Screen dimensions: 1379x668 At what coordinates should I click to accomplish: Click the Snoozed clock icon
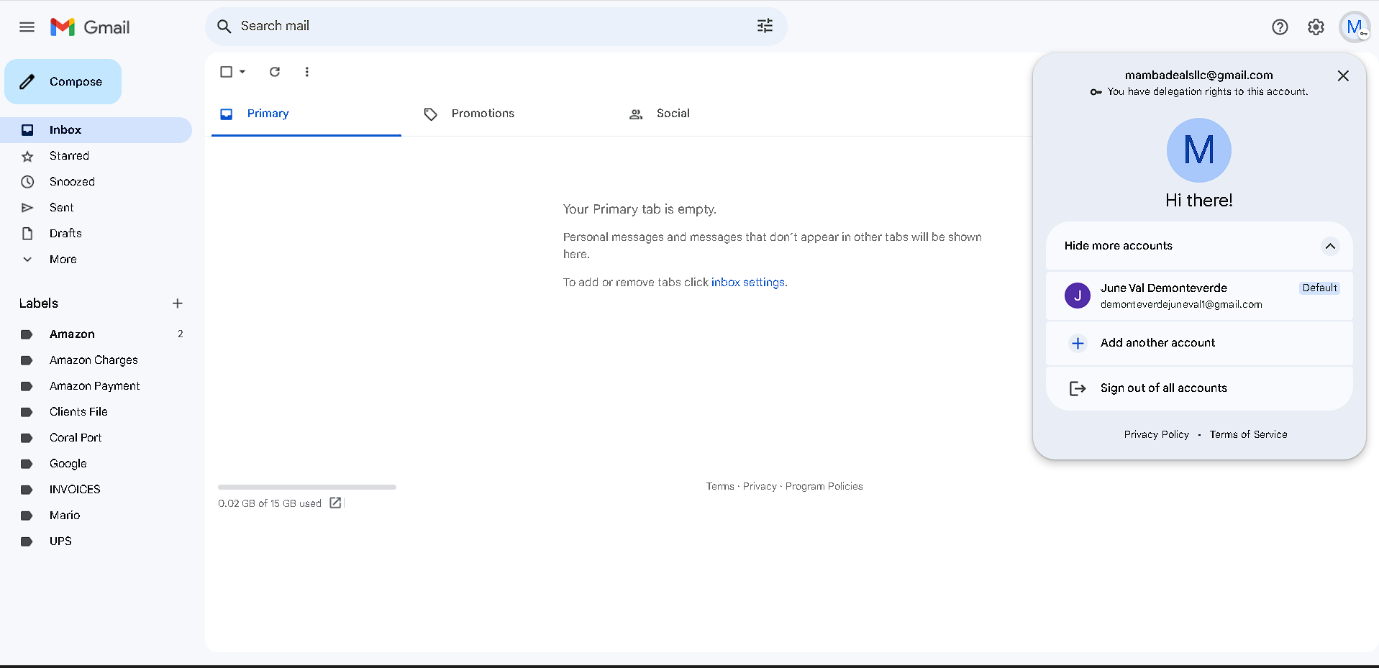point(27,182)
